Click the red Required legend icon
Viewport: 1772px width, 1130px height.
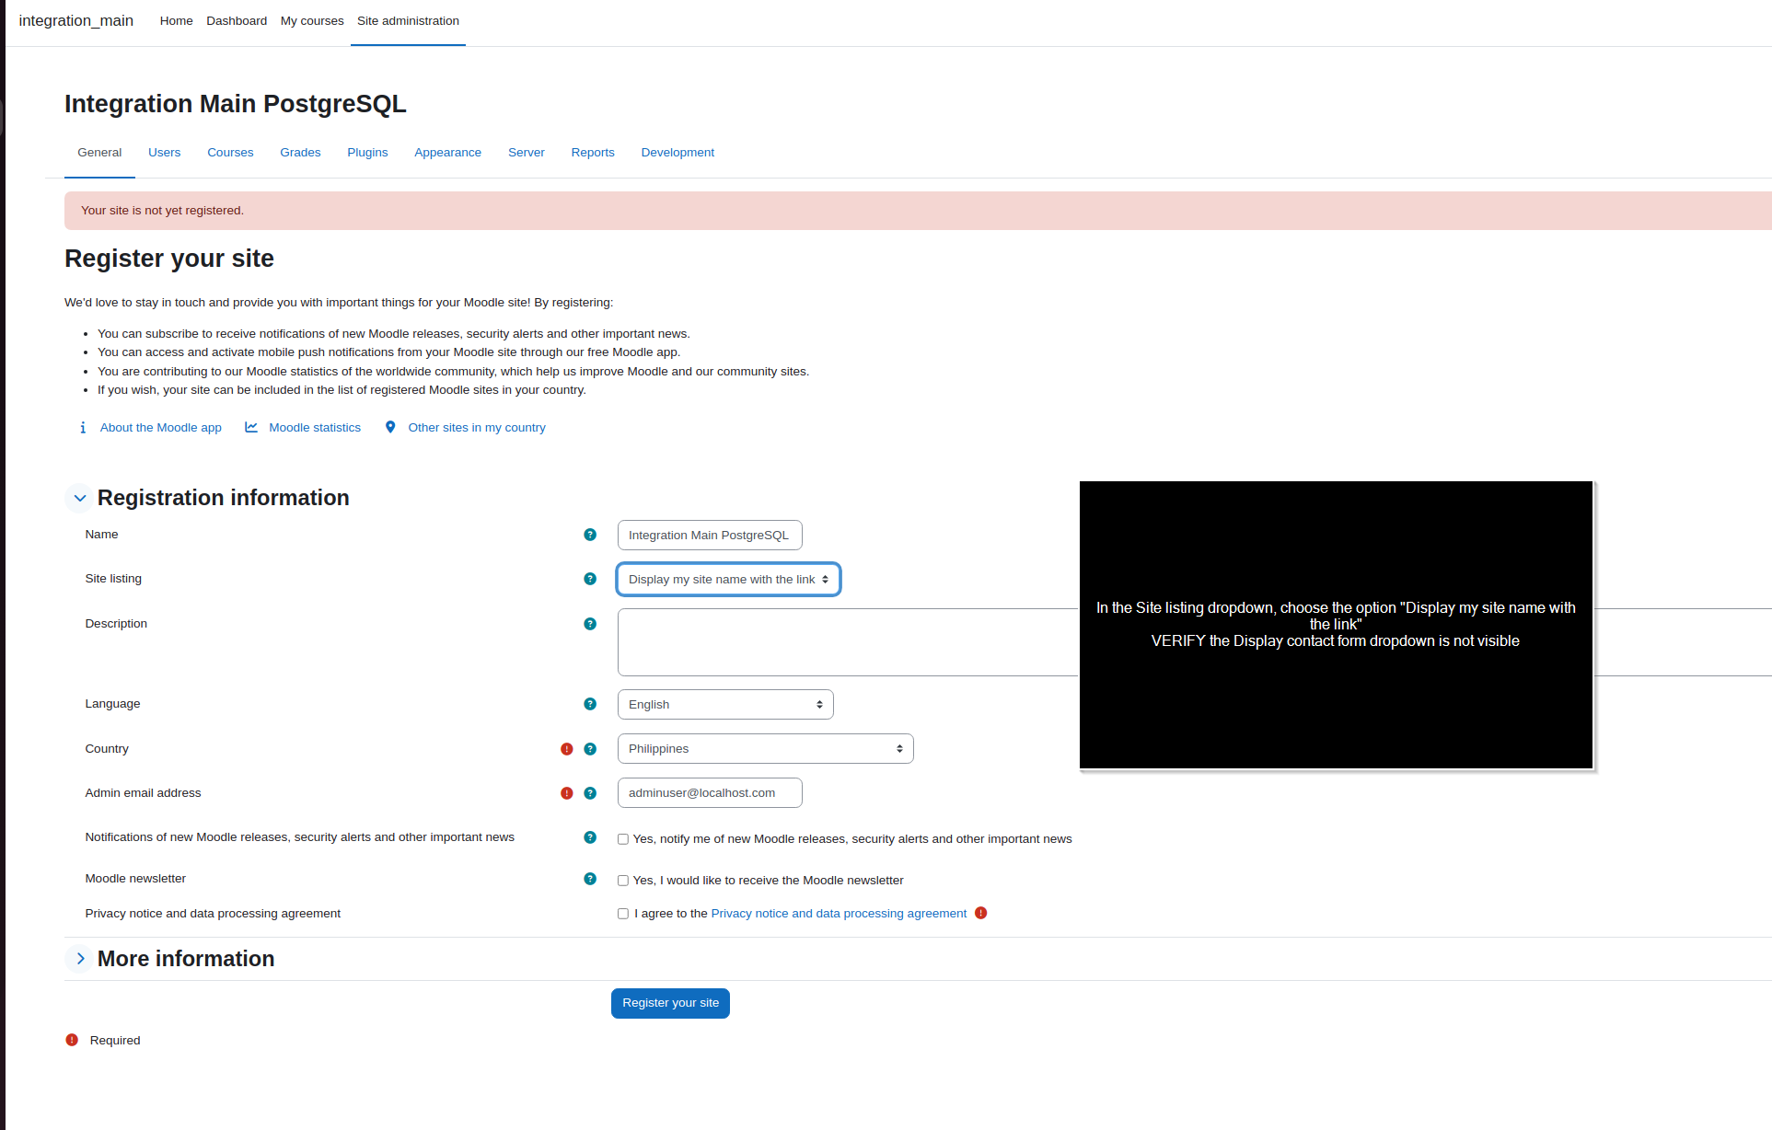point(72,1040)
